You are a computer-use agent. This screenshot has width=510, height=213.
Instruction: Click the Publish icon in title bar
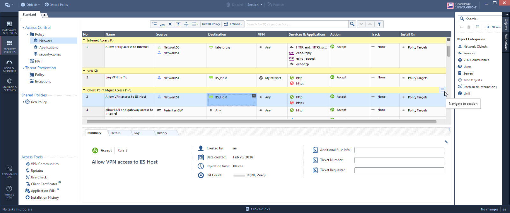coord(270,4)
